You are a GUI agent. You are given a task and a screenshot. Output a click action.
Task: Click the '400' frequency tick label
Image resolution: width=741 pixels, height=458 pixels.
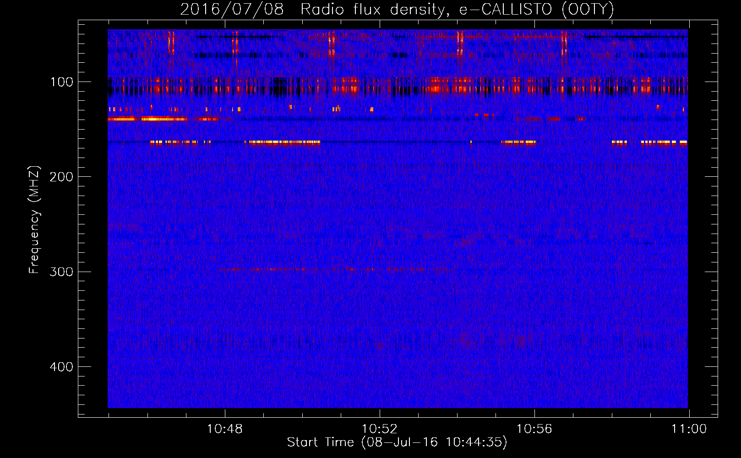point(61,367)
